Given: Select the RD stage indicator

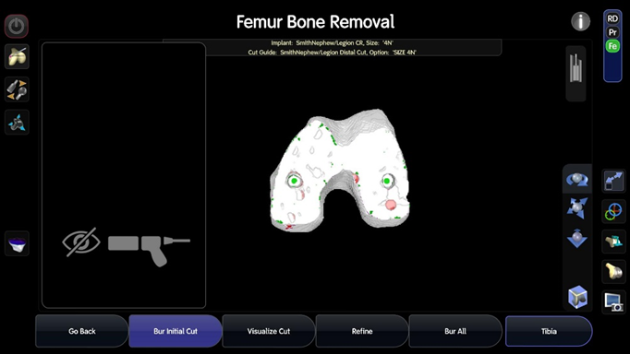Looking at the screenshot, I should click(612, 18).
